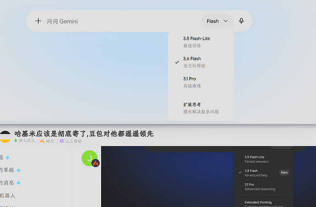Open the 机器人 sidebar item
316x207 pixels.
(7, 195)
